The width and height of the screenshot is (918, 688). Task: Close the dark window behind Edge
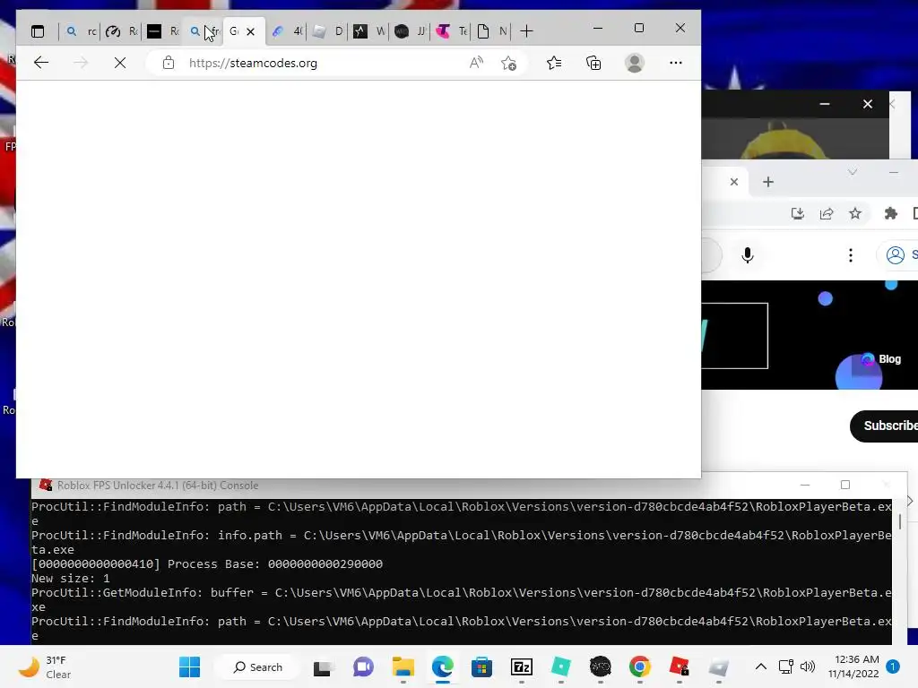click(x=868, y=104)
